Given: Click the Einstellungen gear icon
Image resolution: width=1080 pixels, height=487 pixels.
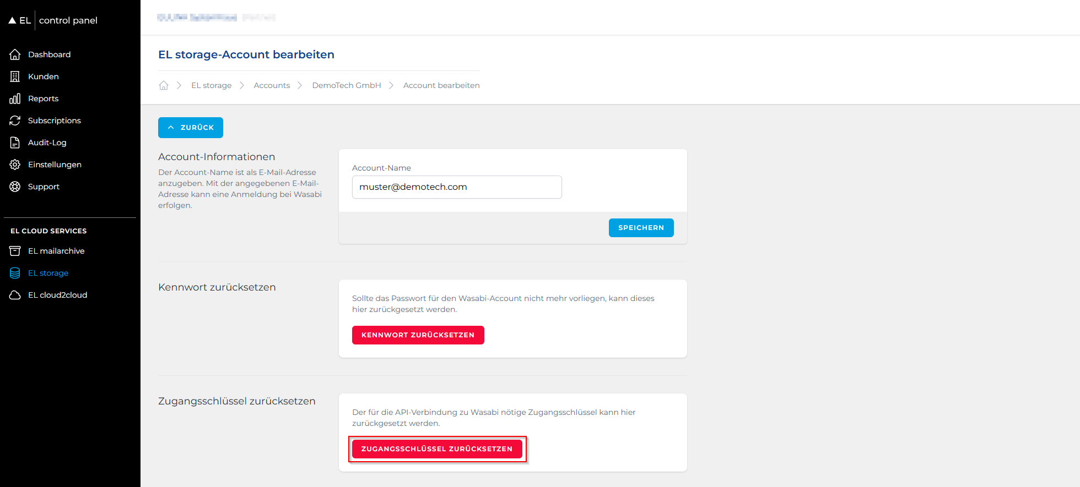Looking at the screenshot, I should click(x=15, y=165).
